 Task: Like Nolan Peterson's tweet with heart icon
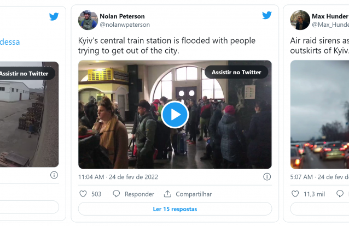click(83, 194)
